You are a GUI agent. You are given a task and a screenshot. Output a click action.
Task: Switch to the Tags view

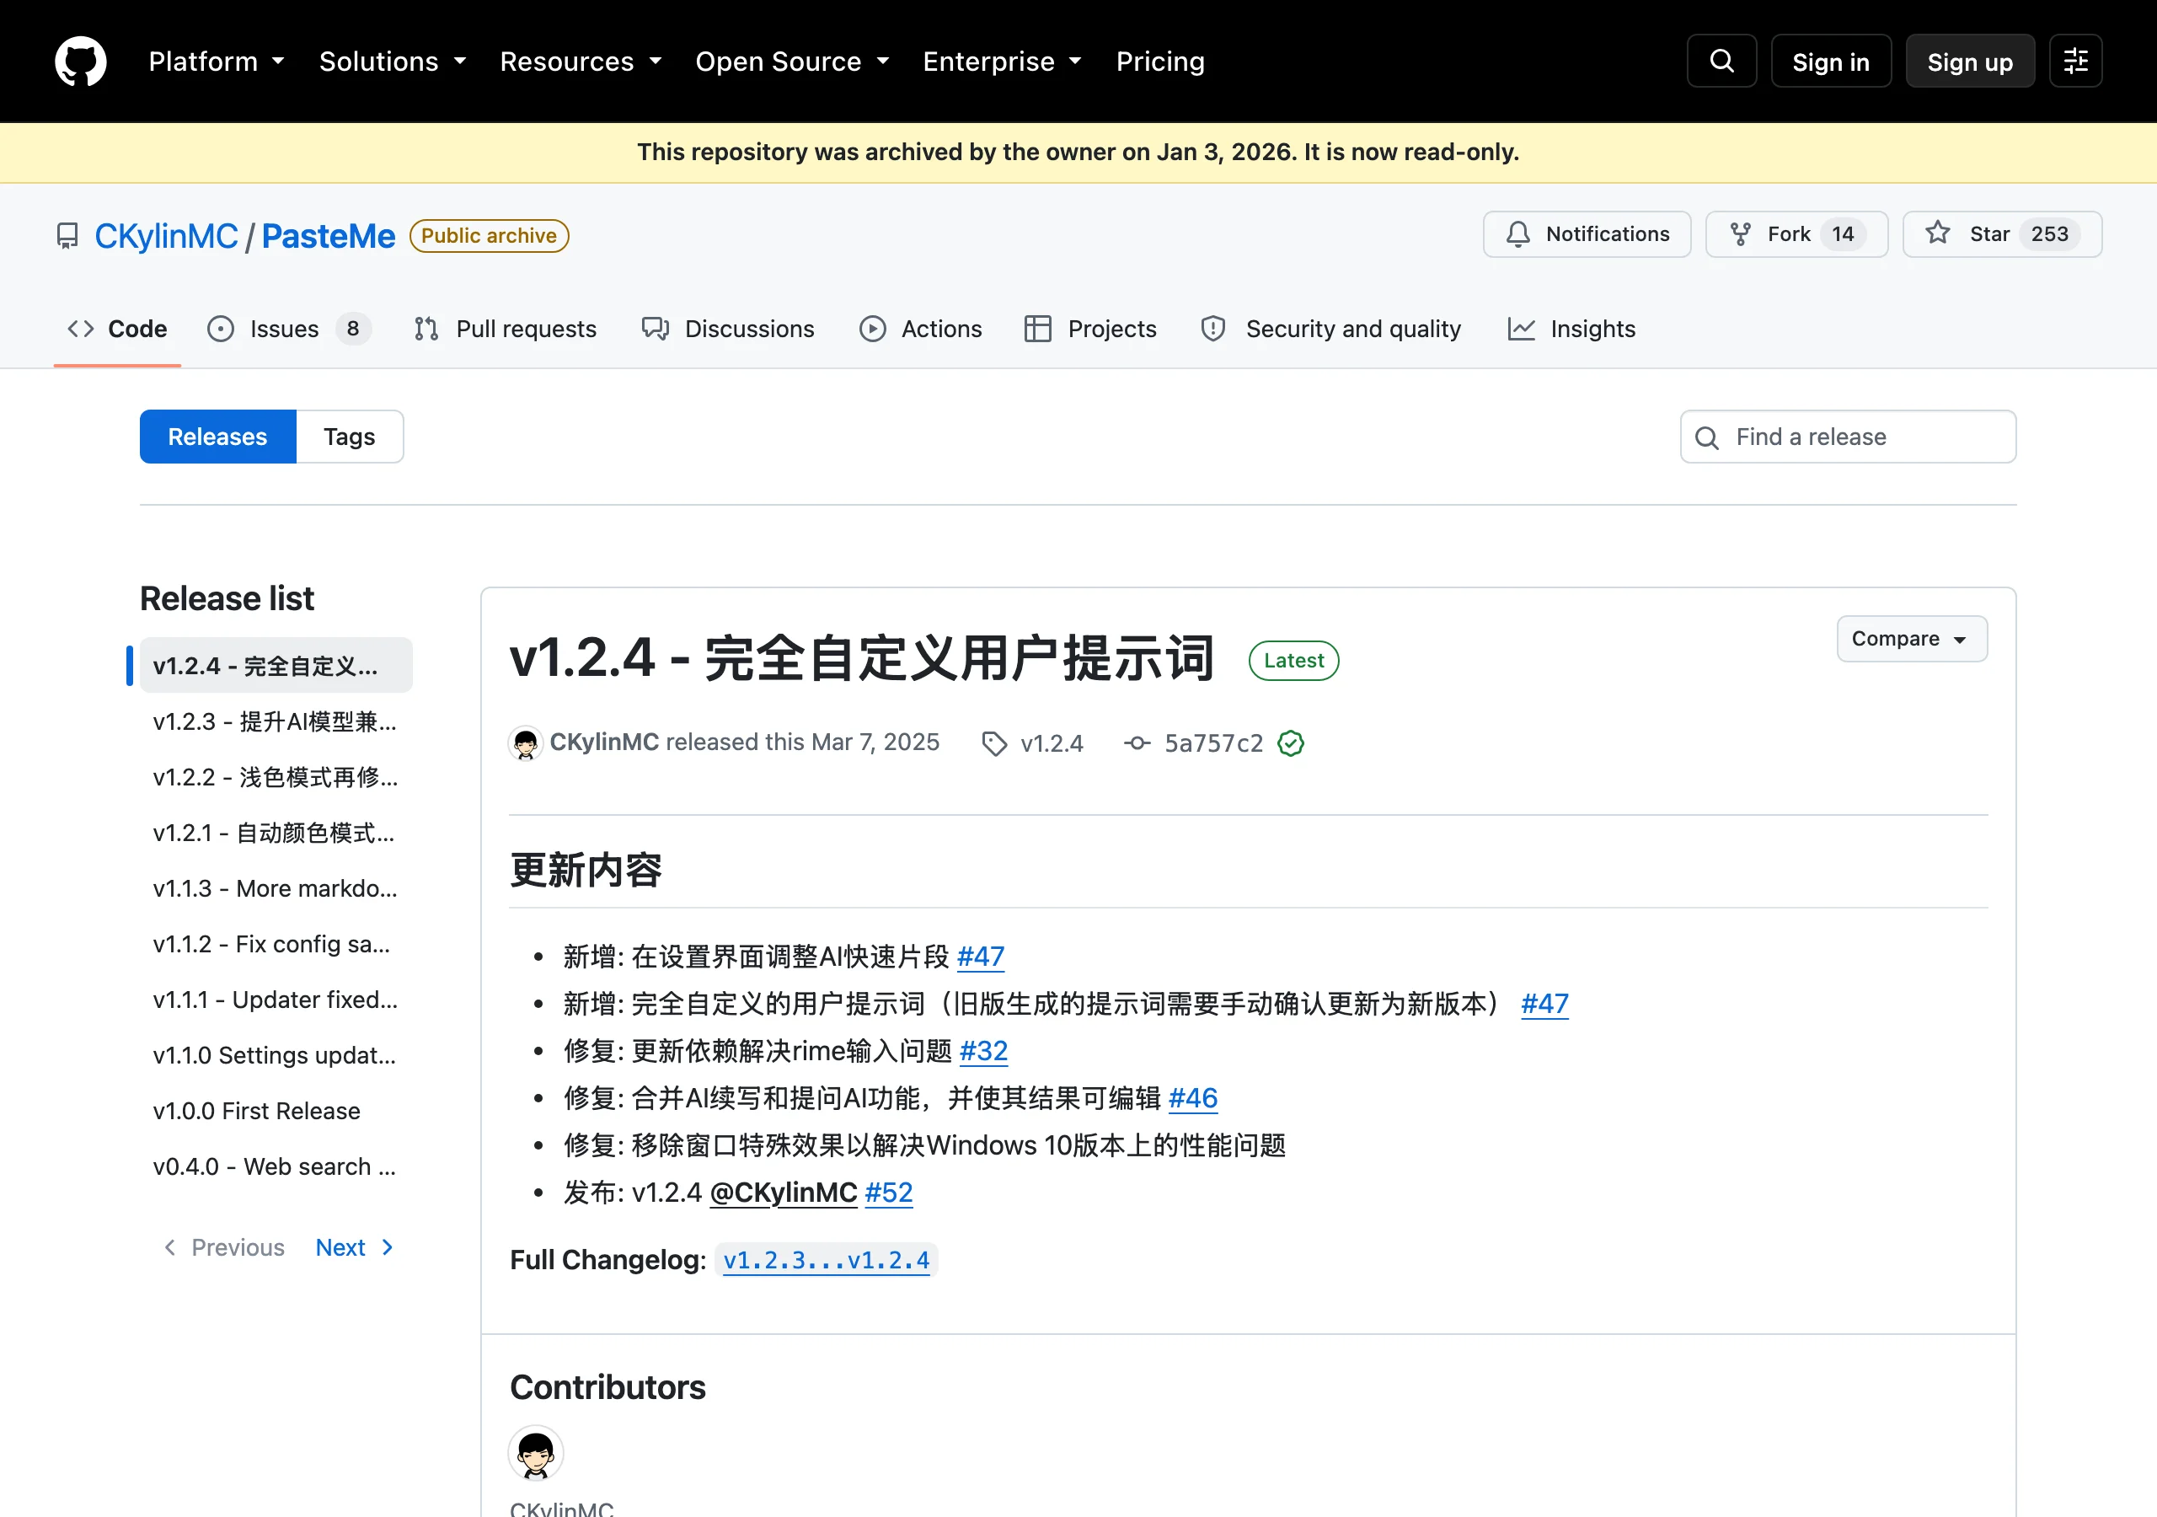pos(350,437)
